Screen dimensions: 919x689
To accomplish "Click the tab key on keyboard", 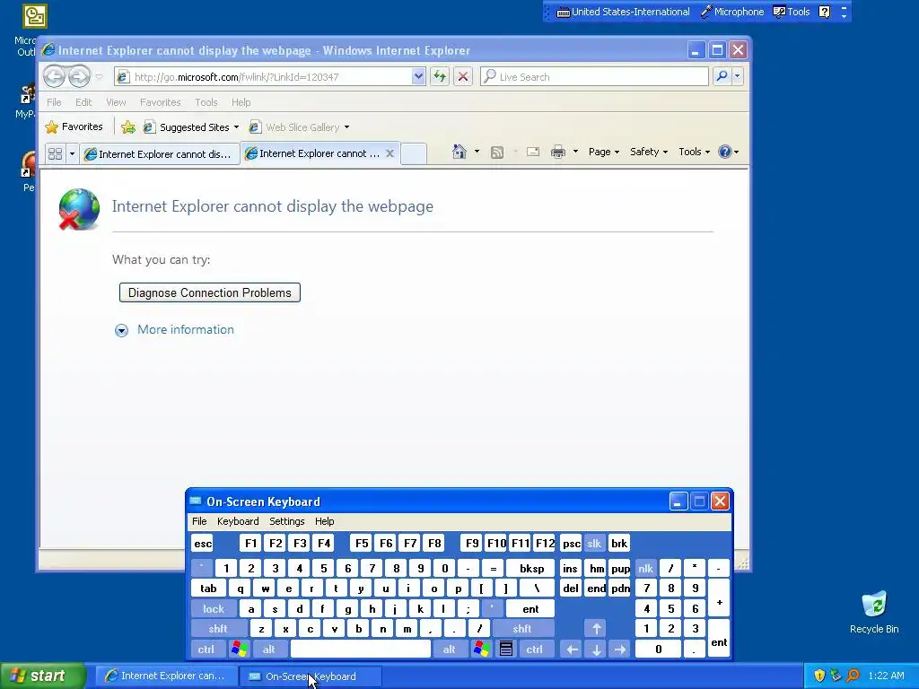I will [208, 589].
